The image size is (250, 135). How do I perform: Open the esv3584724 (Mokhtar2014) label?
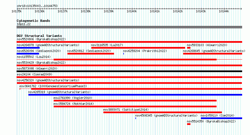[x=74, y=104]
